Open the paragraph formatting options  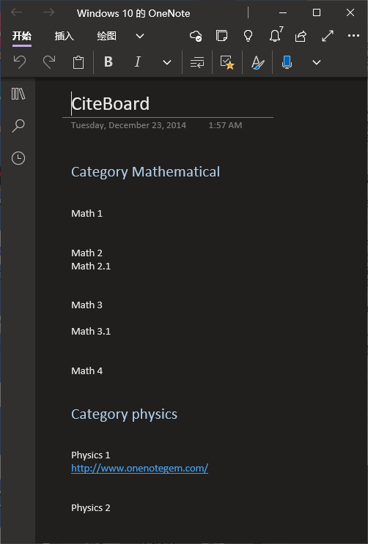coord(197,62)
